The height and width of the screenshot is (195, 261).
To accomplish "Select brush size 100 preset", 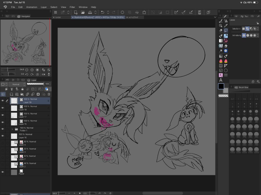I will pos(256,127).
